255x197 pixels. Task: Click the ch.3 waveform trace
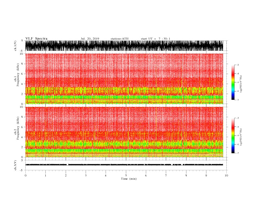tap(124, 165)
